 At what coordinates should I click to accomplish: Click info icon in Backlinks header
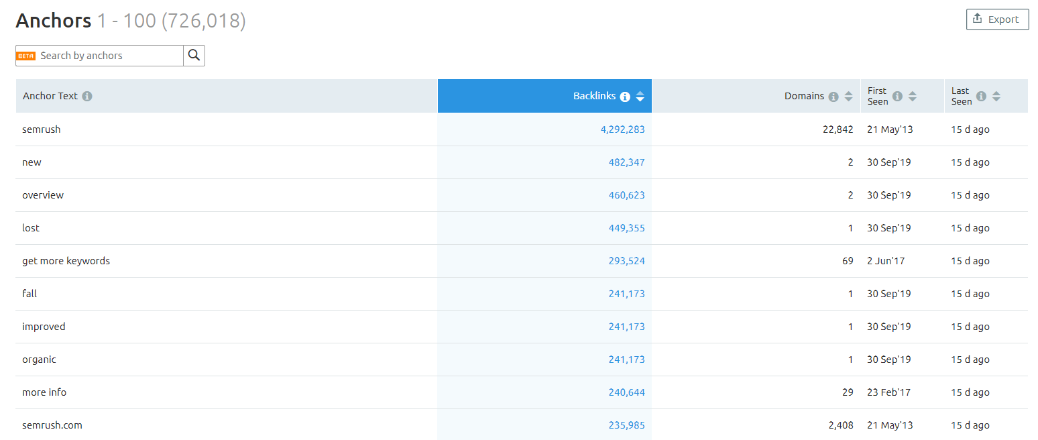pyautogui.click(x=625, y=97)
